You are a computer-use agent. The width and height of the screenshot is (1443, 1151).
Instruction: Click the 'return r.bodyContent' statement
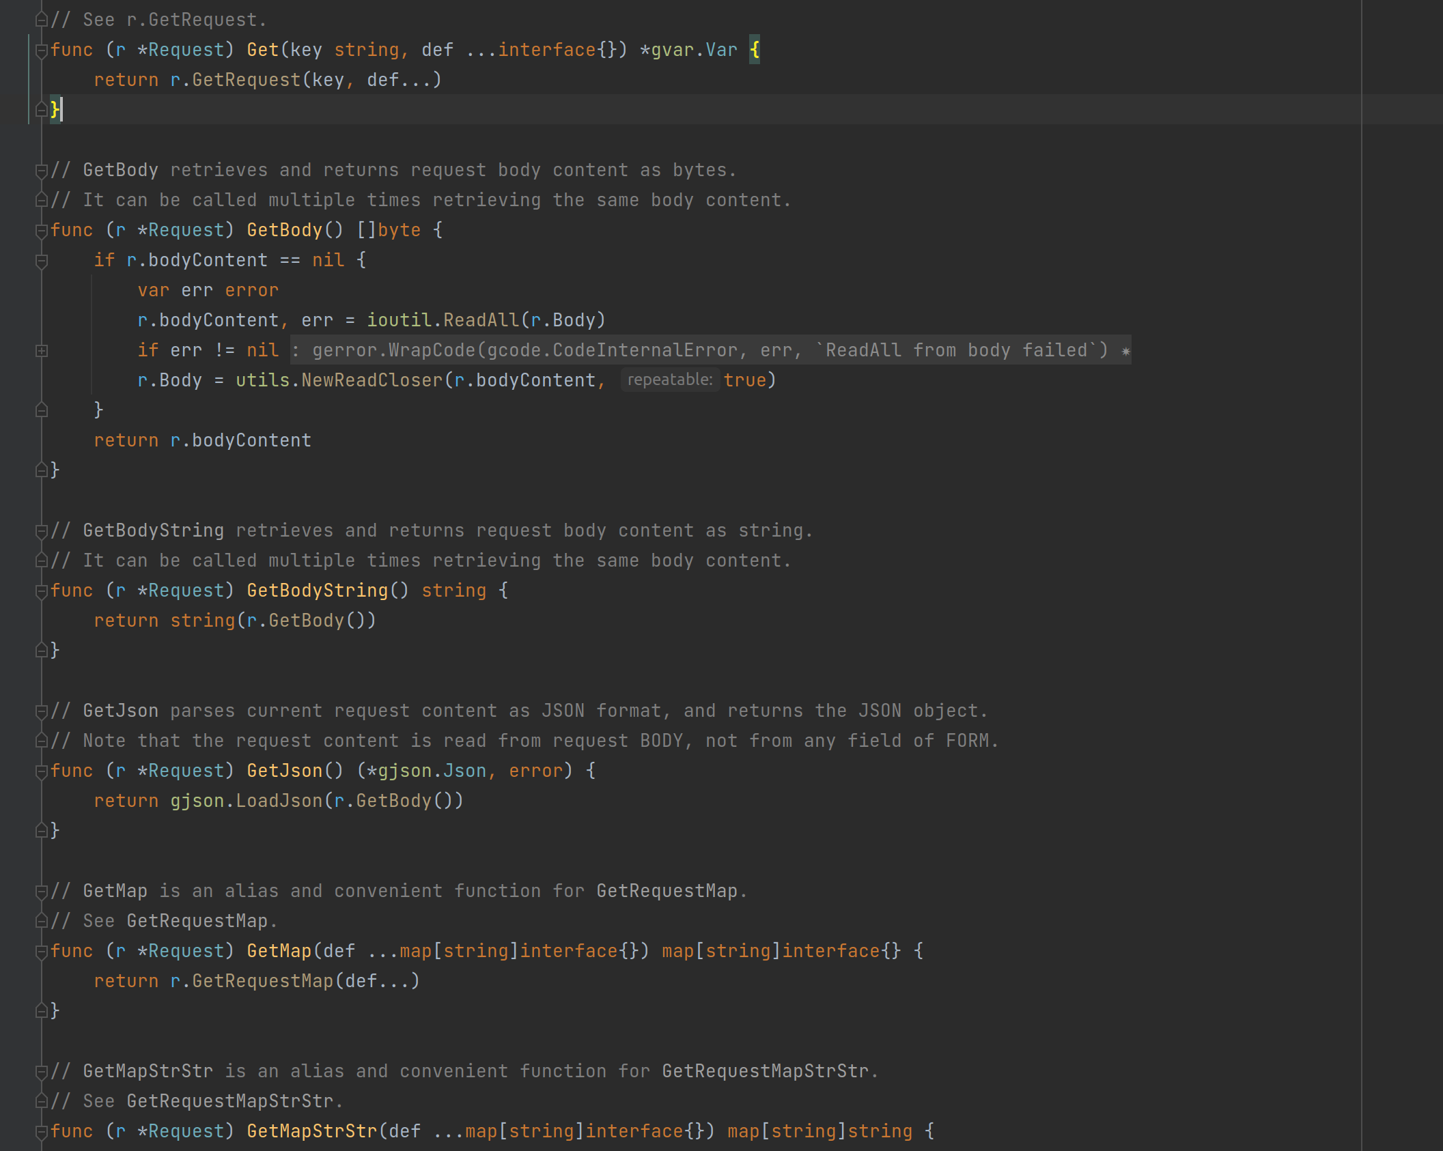tap(203, 440)
